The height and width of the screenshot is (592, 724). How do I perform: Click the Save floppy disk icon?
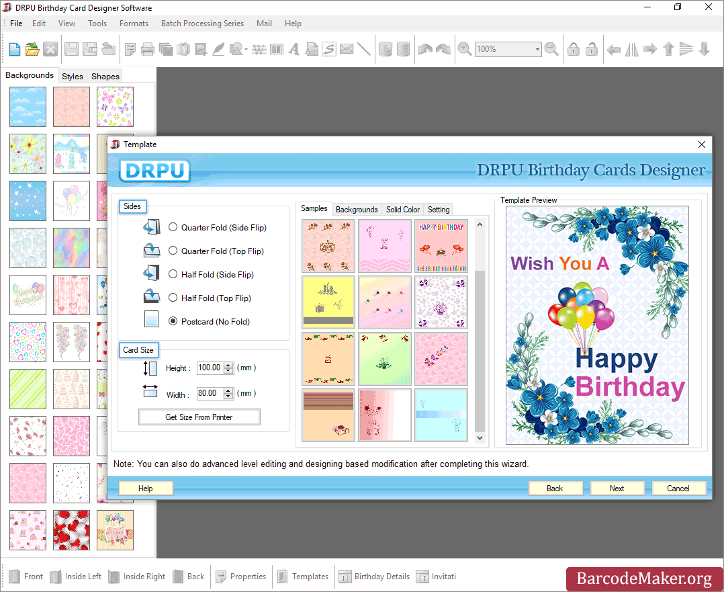[71, 49]
